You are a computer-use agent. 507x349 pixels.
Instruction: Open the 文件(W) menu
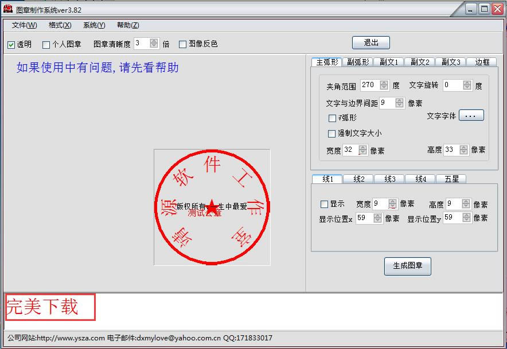pyautogui.click(x=24, y=25)
